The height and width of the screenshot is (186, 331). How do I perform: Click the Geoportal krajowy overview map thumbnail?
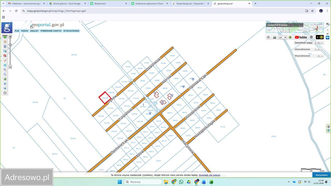click(x=295, y=28)
